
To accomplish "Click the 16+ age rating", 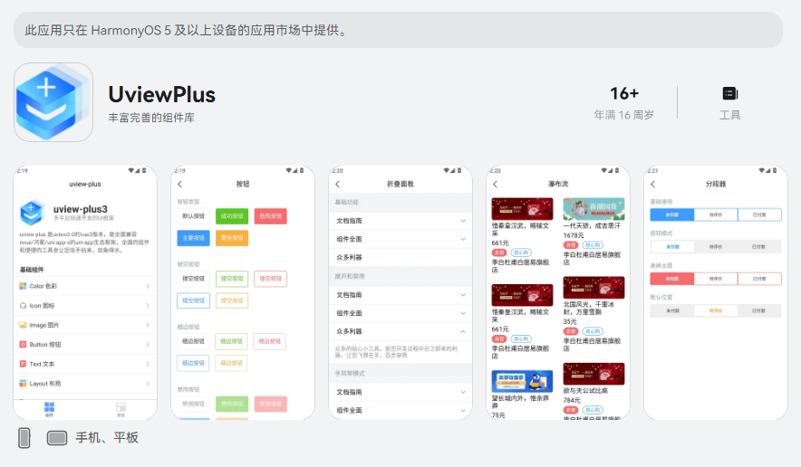I will pos(623,94).
